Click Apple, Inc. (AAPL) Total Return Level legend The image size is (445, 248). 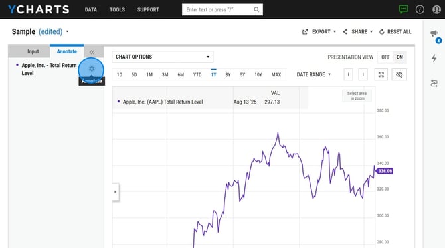click(163, 102)
